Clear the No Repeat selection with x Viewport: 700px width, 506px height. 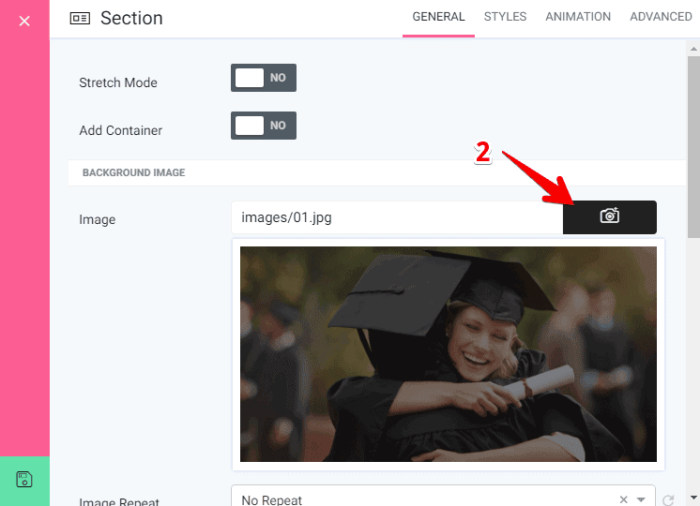(x=623, y=499)
